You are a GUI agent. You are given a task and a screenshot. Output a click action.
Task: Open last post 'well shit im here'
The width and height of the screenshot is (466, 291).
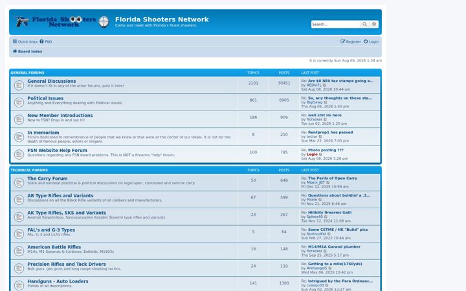[324, 115]
